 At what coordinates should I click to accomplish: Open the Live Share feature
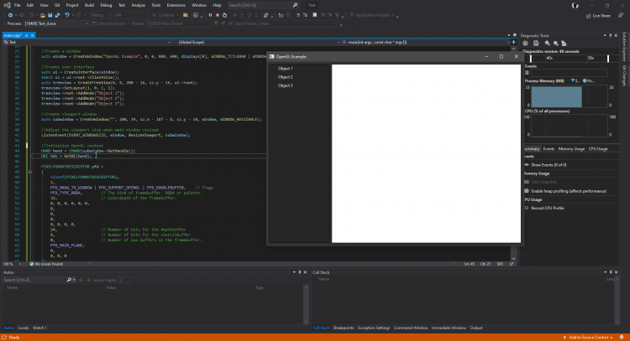coord(601,15)
